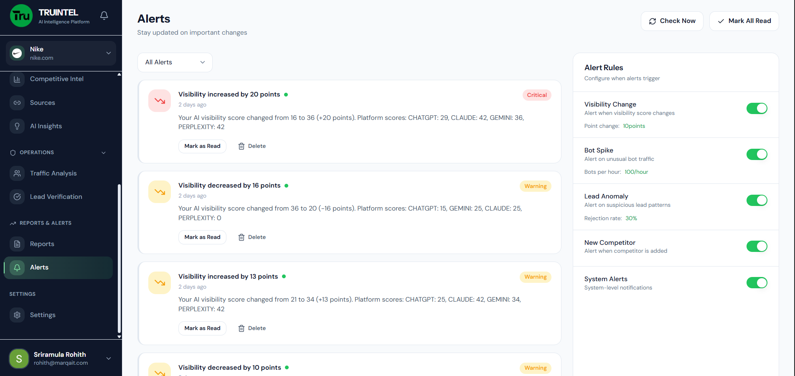The width and height of the screenshot is (795, 376).
Task: Open the All Alerts filter dropdown
Action: pos(175,62)
